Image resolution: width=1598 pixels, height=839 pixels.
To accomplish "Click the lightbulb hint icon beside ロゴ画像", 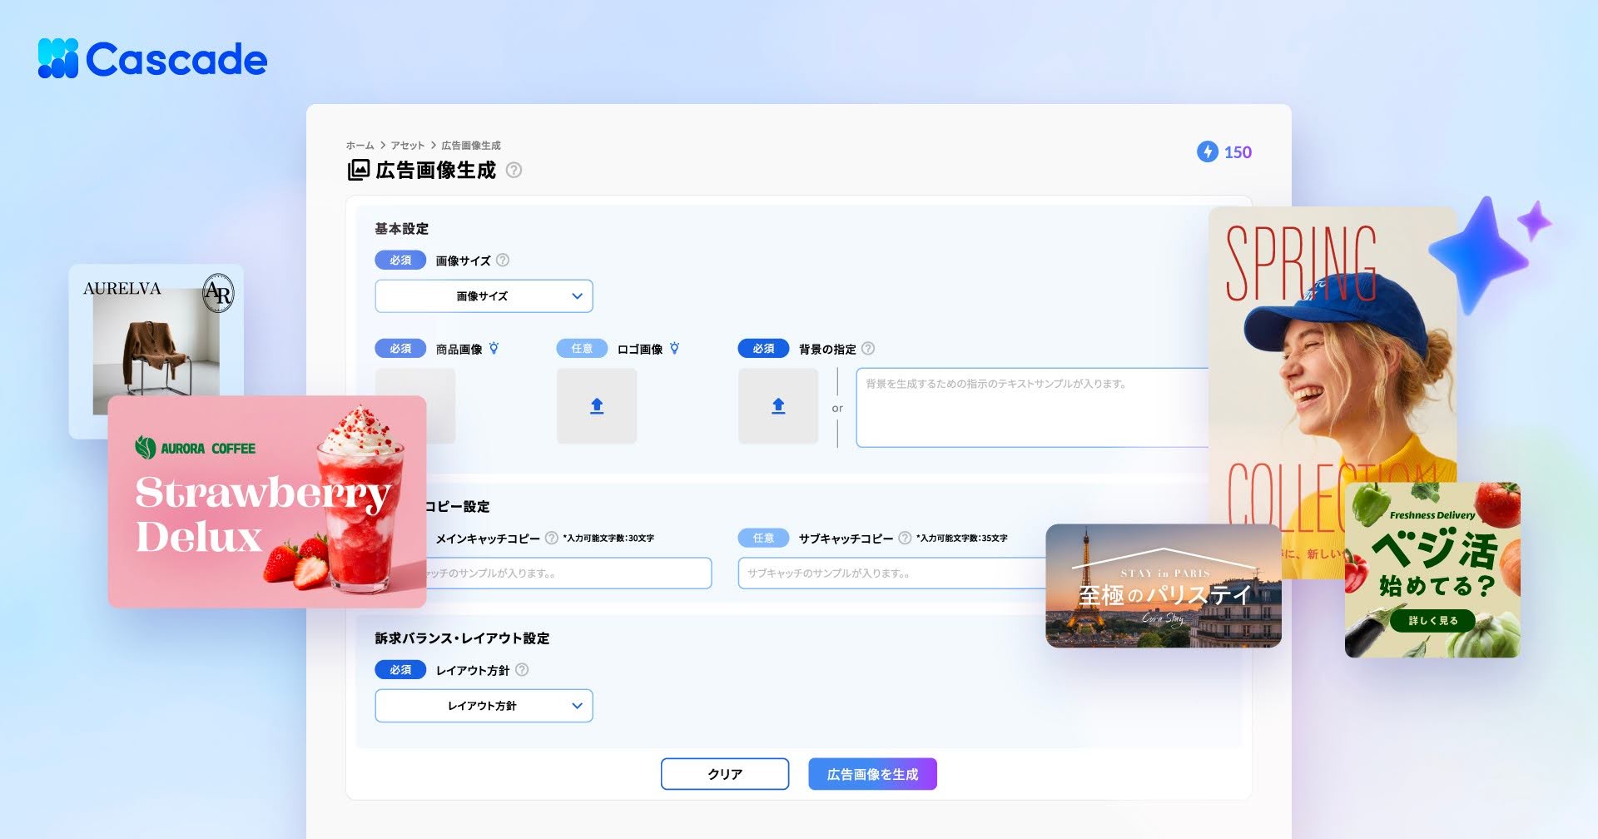I will (x=674, y=348).
